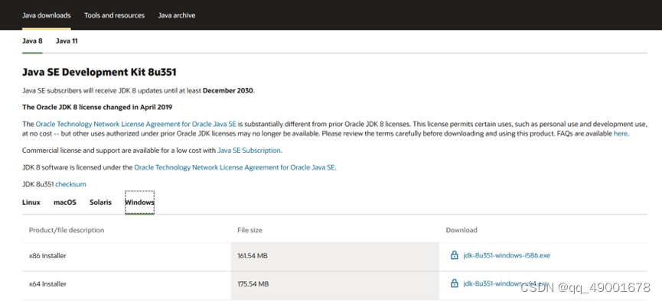Switch to the Linux platform tab
662x301 pixels.
point(31,202)
